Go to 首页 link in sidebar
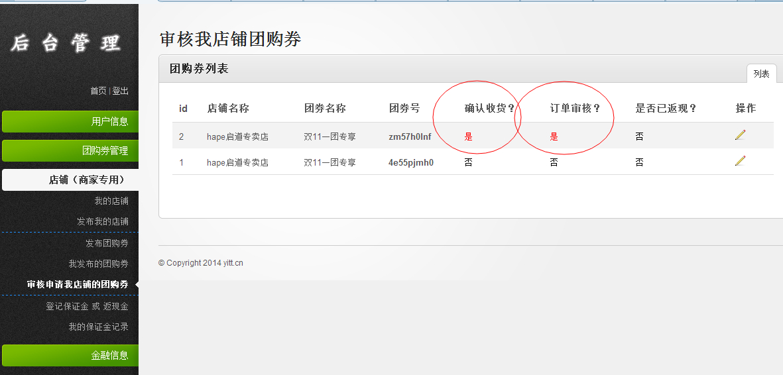The image size is (783, 375). point(98,91)
